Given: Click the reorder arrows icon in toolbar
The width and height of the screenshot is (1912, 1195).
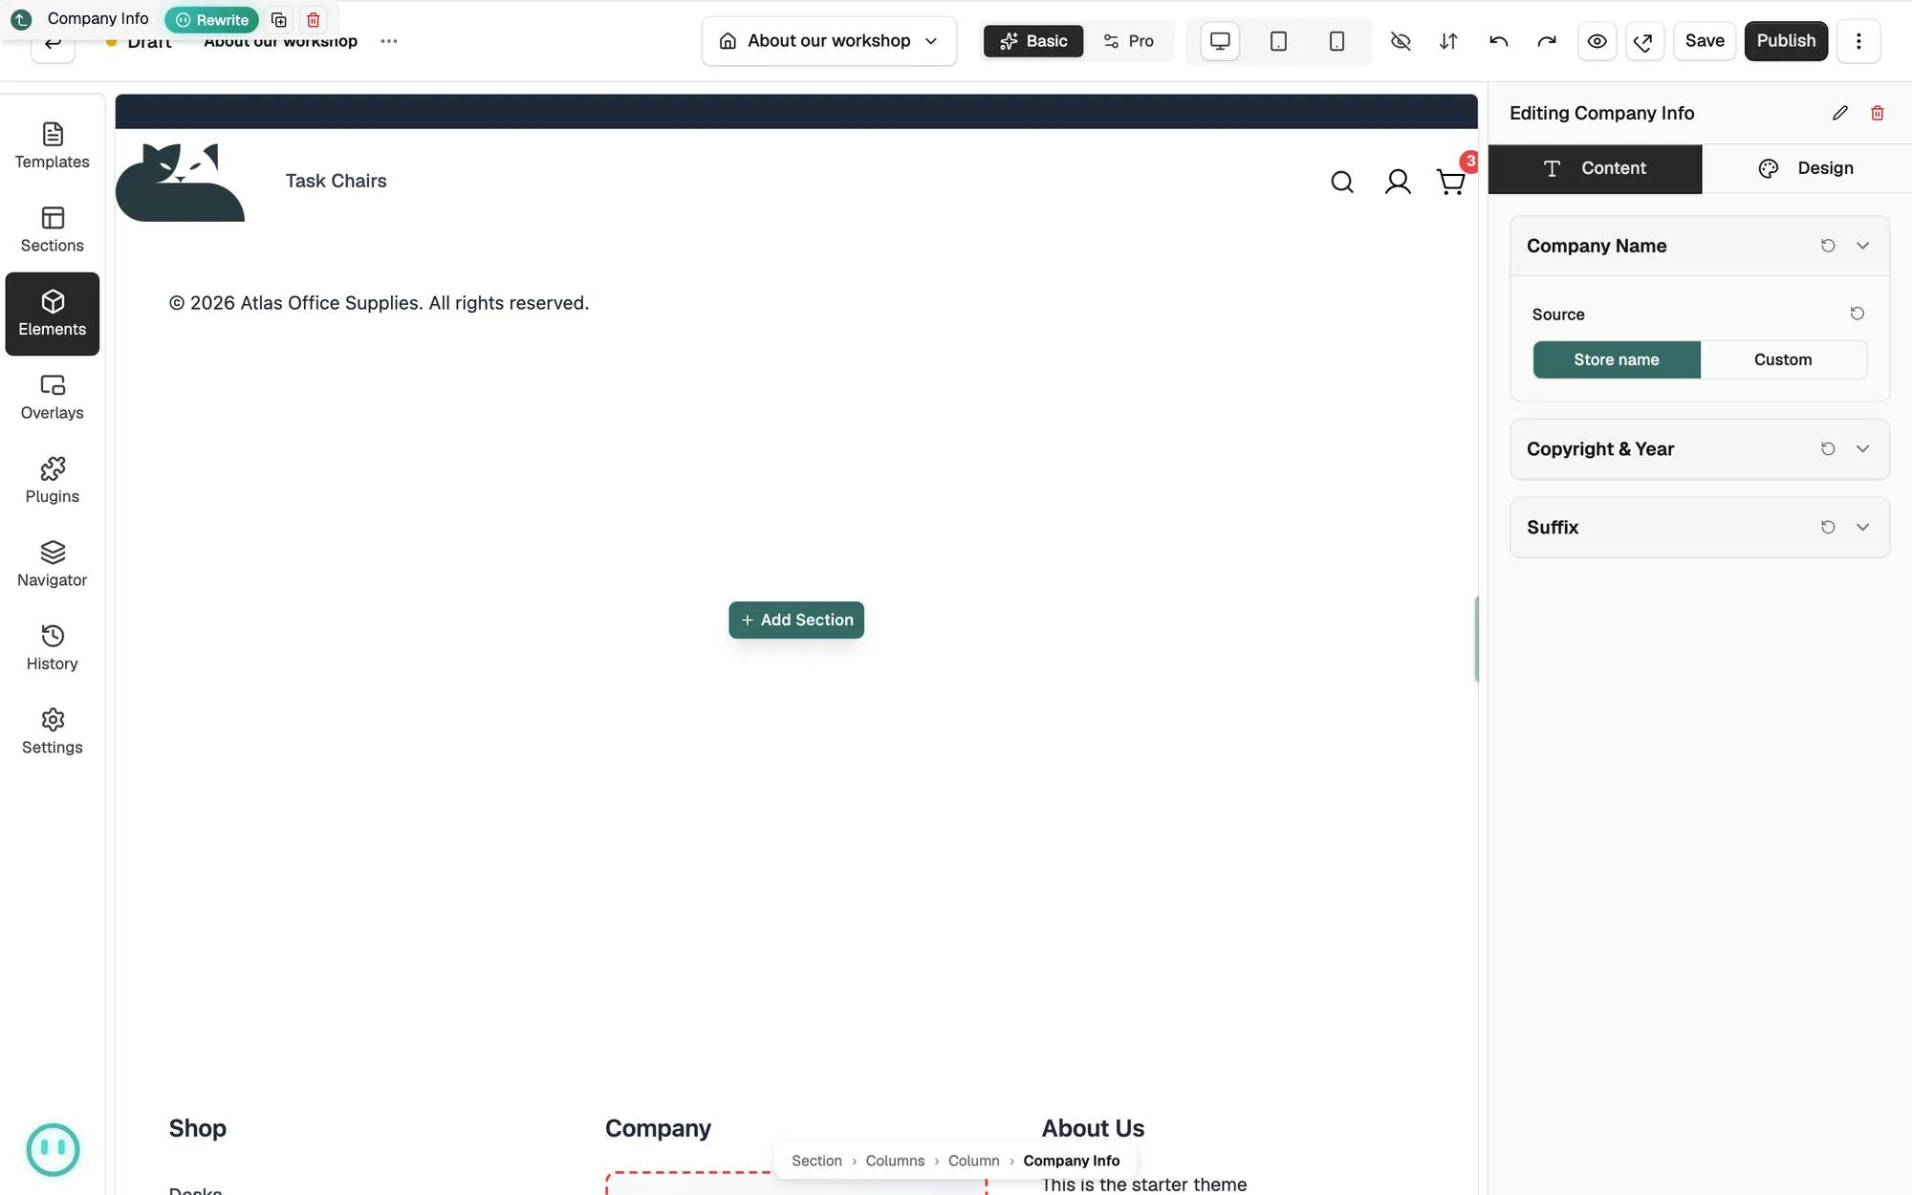Looking at the screenshot, I should tap(1448, 41).
